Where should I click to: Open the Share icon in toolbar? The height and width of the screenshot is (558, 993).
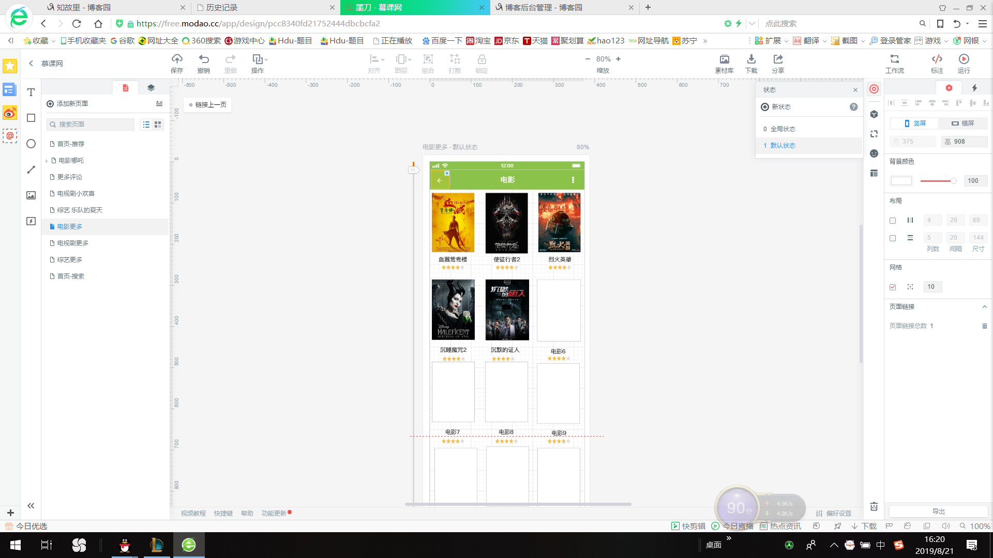click(778, 59)
